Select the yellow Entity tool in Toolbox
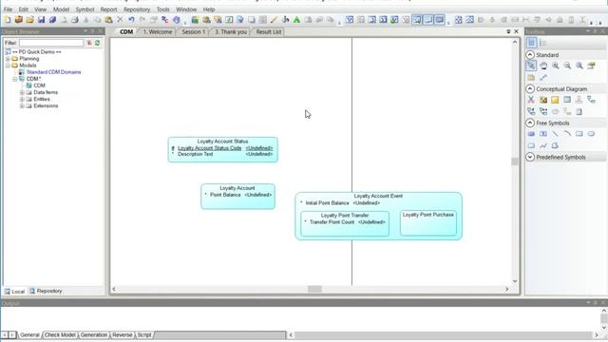608x342 pixels. 555,100
